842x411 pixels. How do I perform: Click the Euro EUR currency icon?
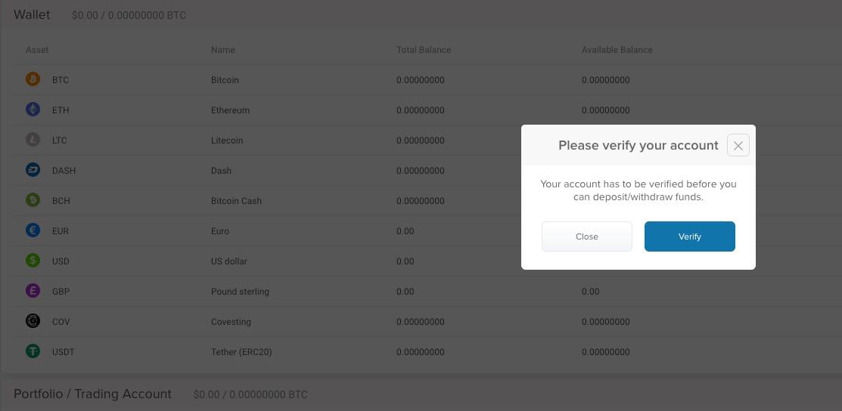pos(33,230)
